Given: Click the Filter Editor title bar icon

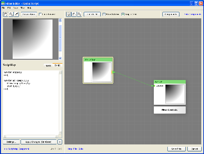Looking at the screenshot, I should coord(3,4).
